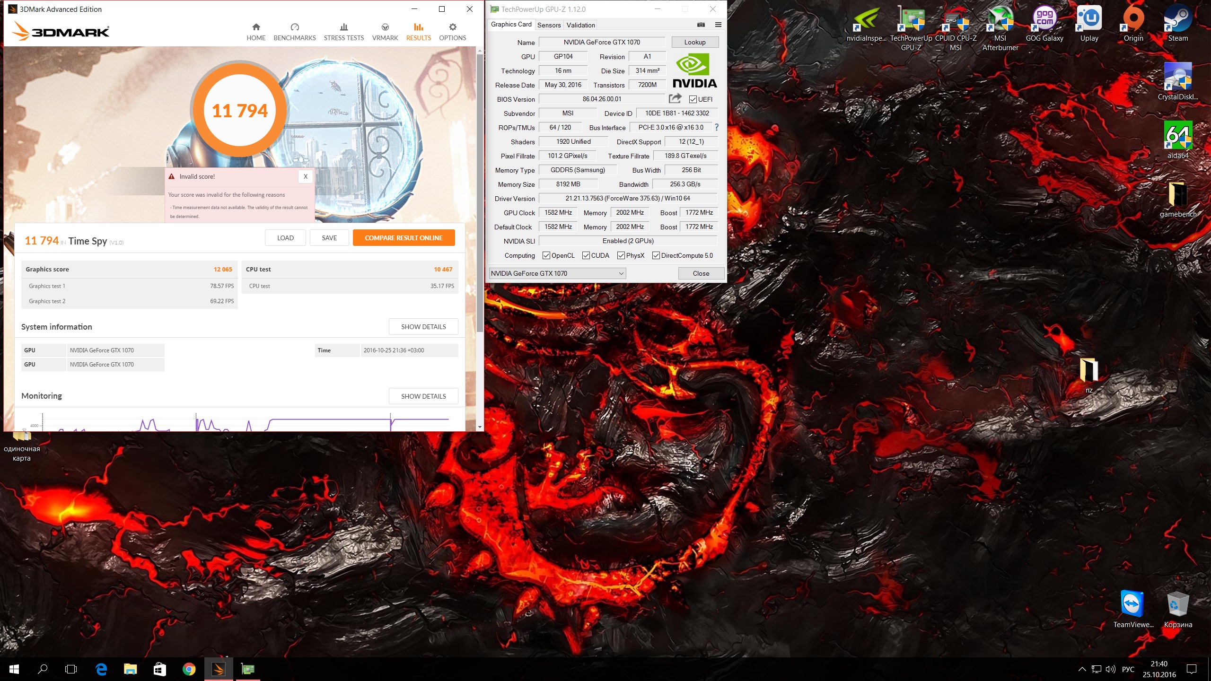Show details for Monitoring
The height and width of the screenshot is (681, 1211).
[x=423, y=396]
